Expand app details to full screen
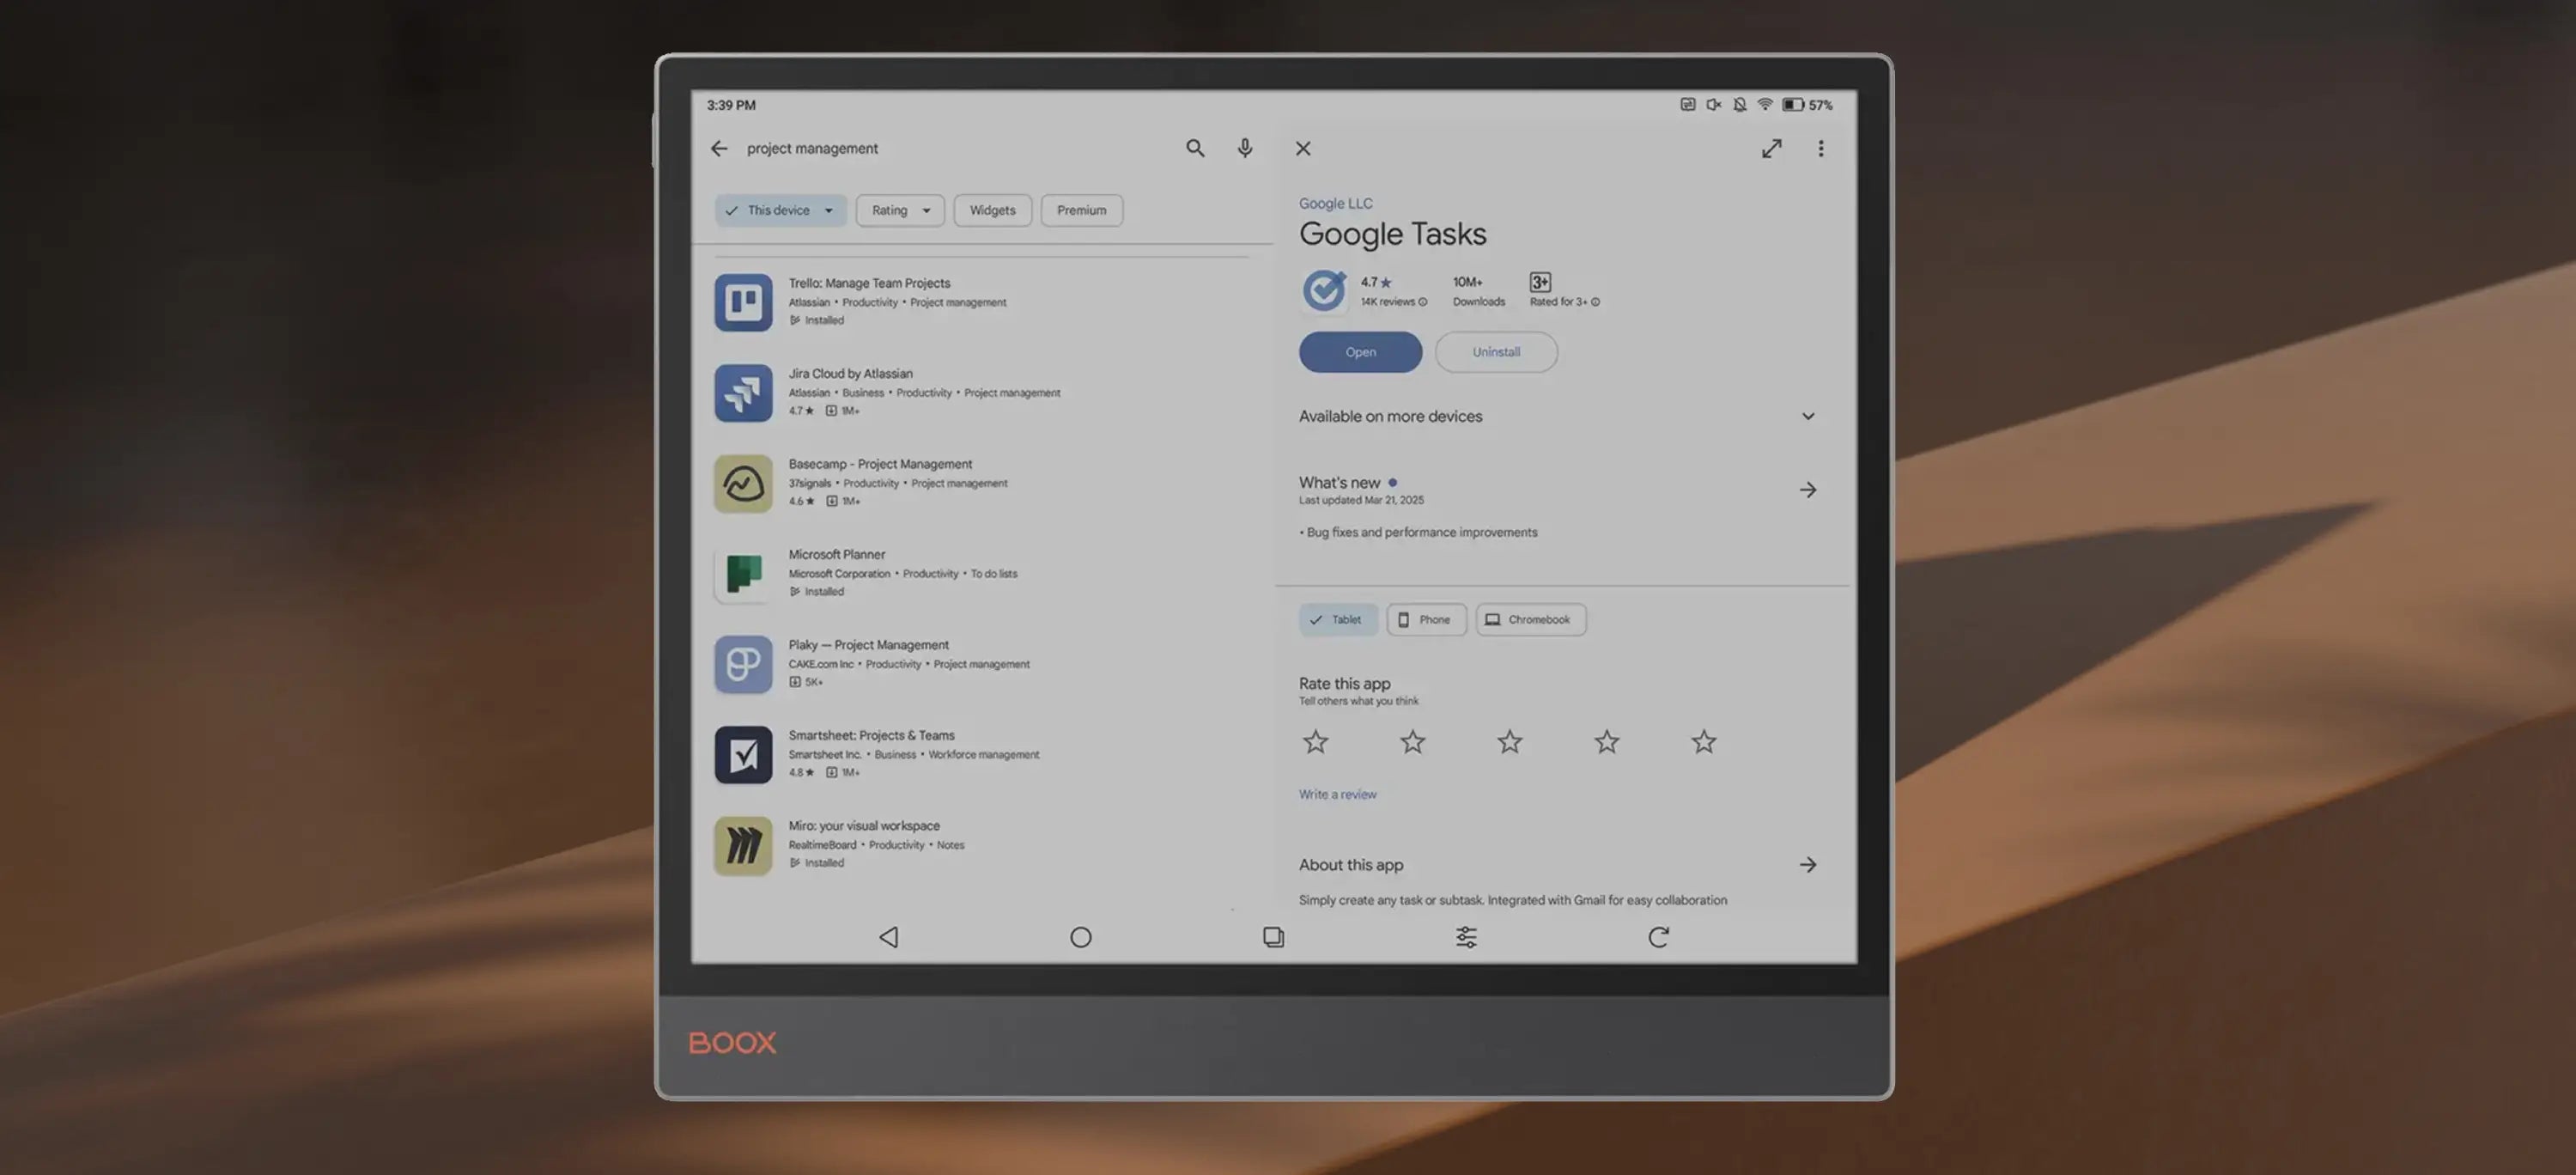Screen dimensions: 2576x1175 click(1771, 148)
